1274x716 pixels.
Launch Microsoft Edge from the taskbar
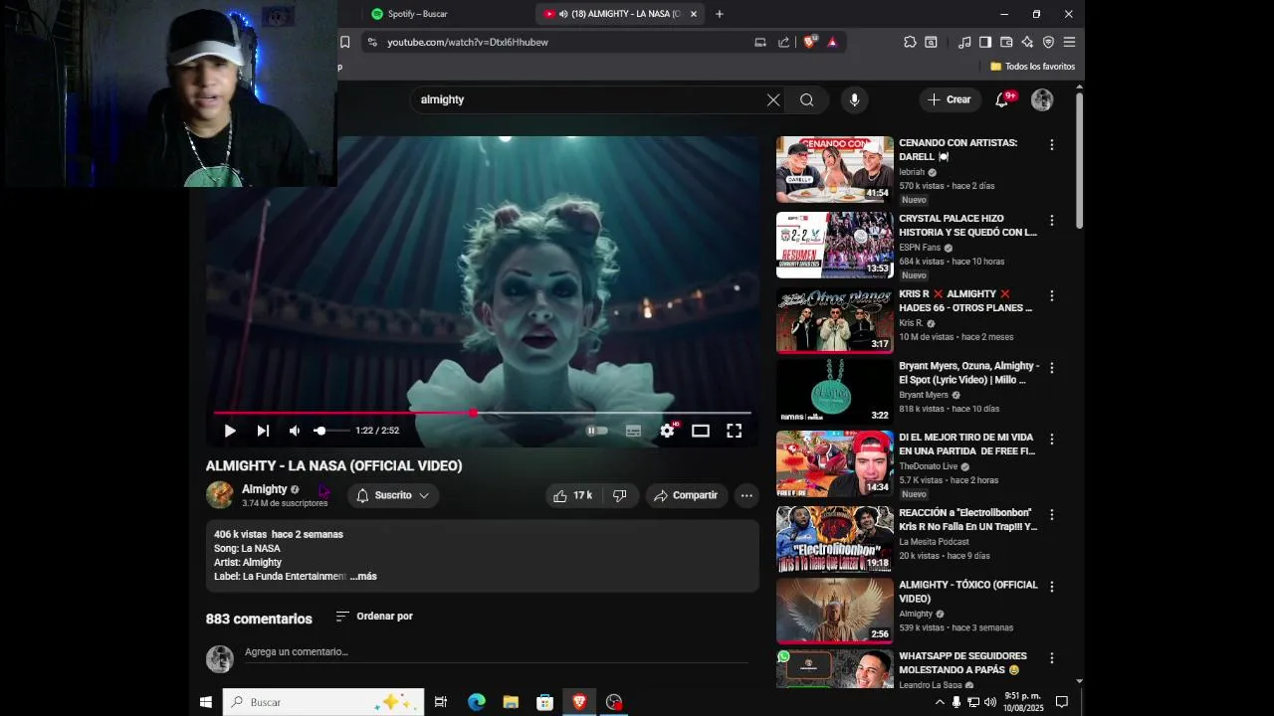coord(477,702)
